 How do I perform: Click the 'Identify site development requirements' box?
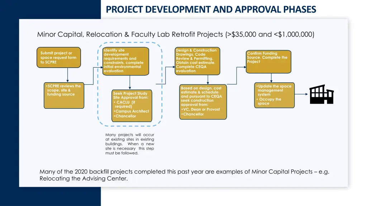(125, 61)
